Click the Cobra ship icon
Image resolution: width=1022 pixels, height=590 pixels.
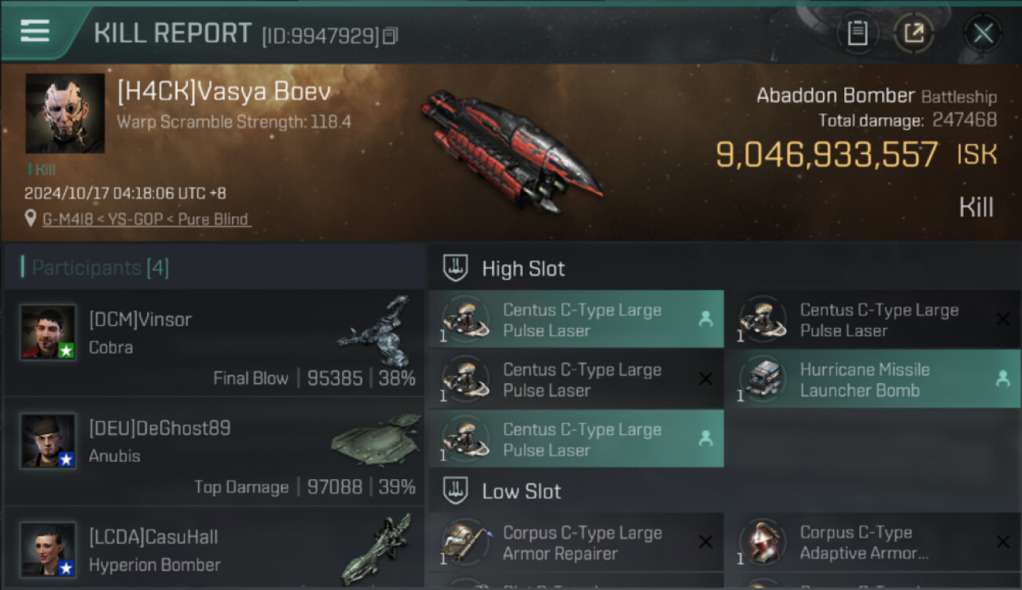point(375,331)
